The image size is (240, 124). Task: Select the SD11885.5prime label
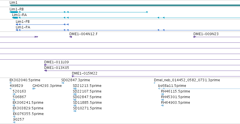pyautogui.click(x=87, y=103)
